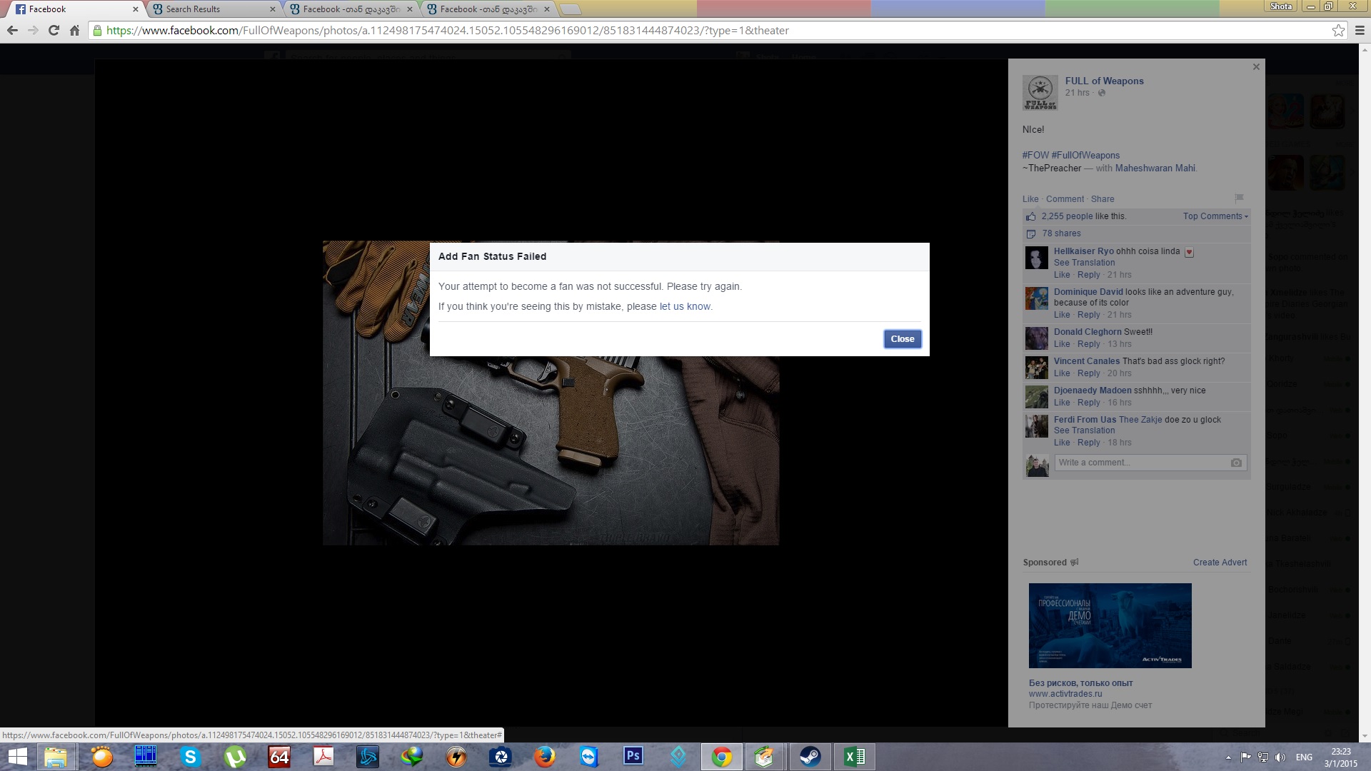
Task: Show hidden system tray icons arrow
Action: click(x=1228, y=757)
